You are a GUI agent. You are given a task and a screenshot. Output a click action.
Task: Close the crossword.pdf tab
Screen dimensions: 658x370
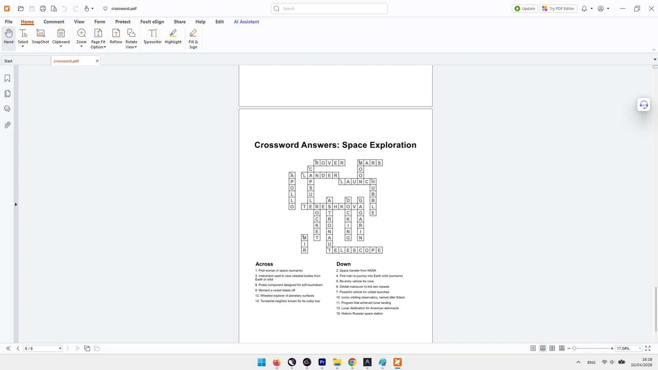tap(97, 61)
